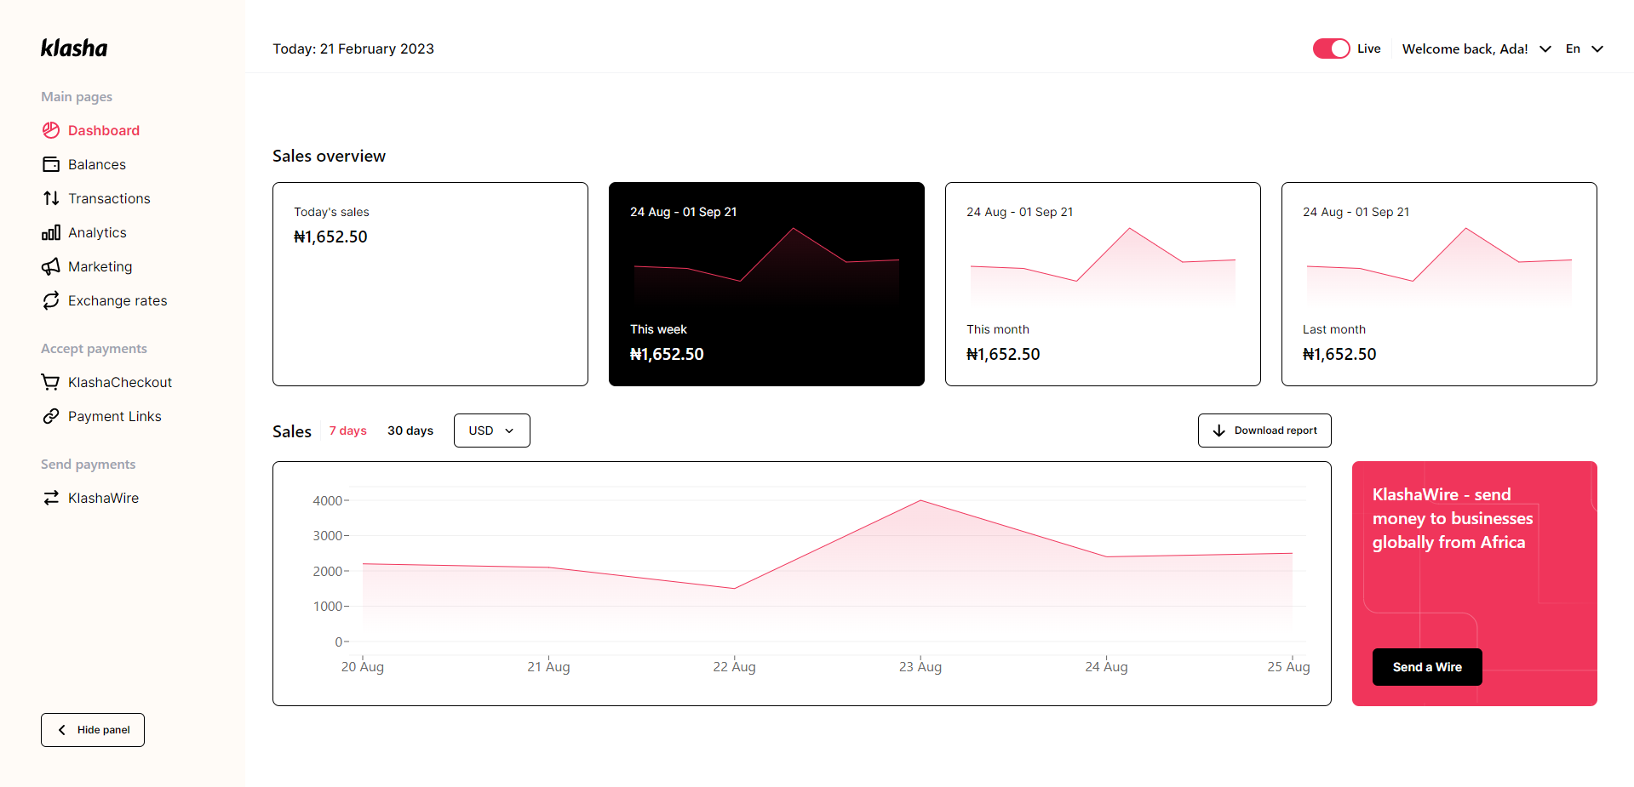The width and height of the screenshot is (1634, 787).
Task: Select the Exchange rates refresh icon
Action: [x=51, y=299]
